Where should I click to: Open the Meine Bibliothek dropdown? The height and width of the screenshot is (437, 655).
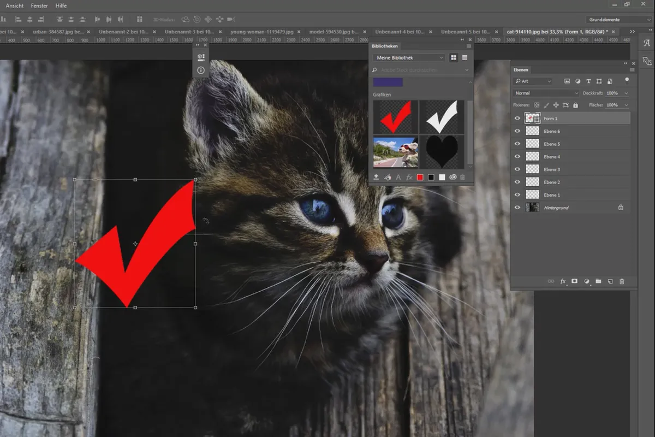pyautogui.click(x=409, y=57)
